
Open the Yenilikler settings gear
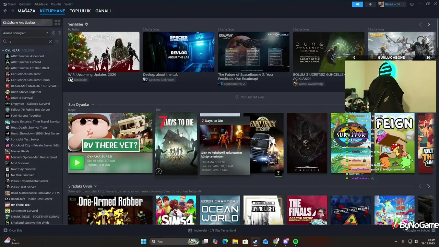tap(86, 24)
